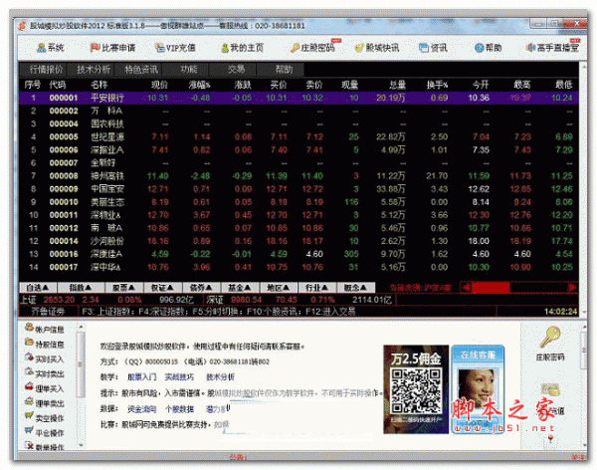This screenshot has width=597, height=470.
Task: Go to 我的主页 toolbar item
Action: click(243, 48)
